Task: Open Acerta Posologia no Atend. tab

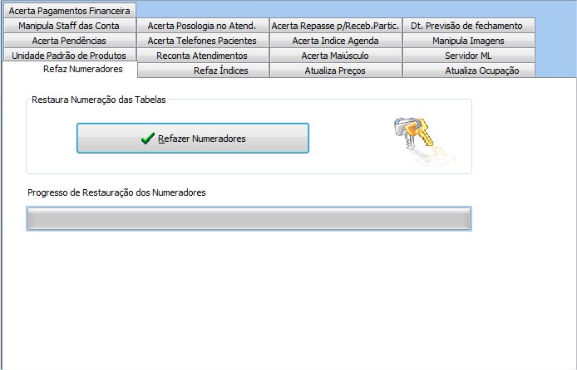Action: (202, 26)
